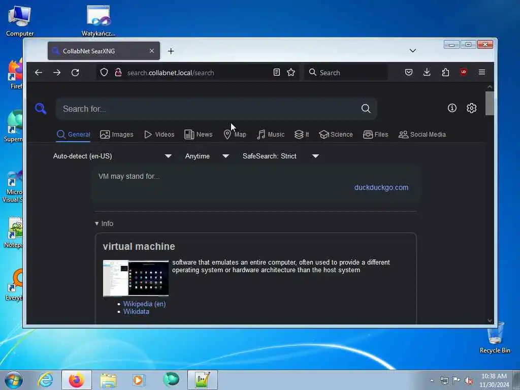Toggle reader view icon in address bar
The height and width of the screenshot is (390, 520).
tap(277, 72)
